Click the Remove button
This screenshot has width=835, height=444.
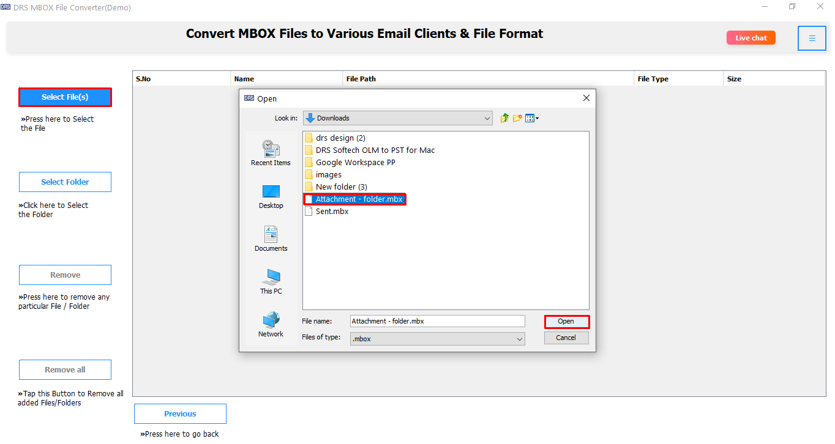65,275
